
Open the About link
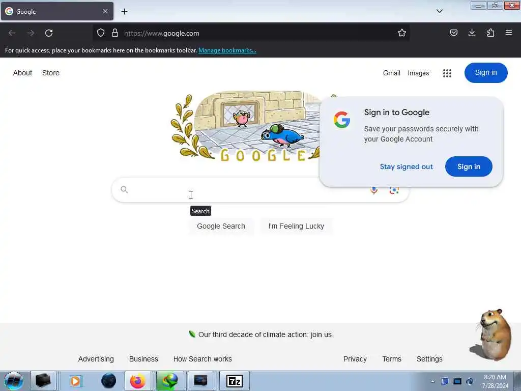pos(22,73)
